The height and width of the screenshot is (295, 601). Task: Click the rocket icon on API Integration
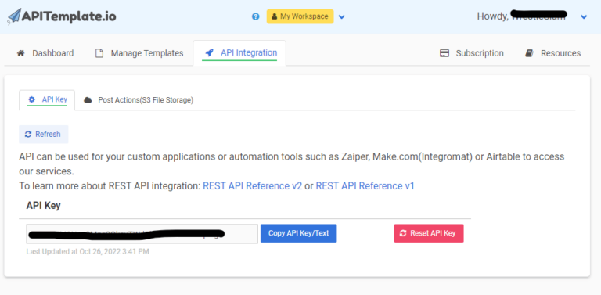209,52
